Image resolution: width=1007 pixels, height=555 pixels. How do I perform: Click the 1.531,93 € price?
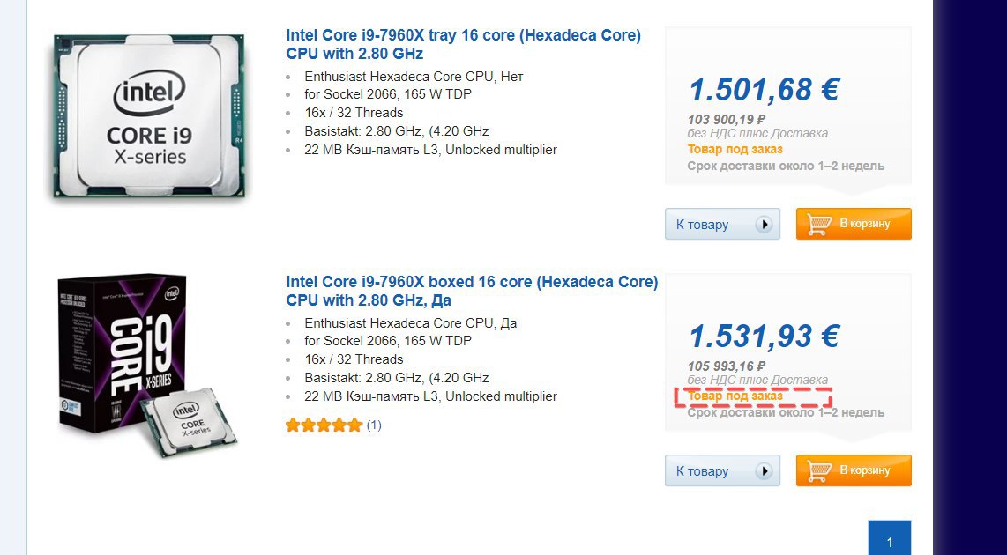[x=764, y=336]
